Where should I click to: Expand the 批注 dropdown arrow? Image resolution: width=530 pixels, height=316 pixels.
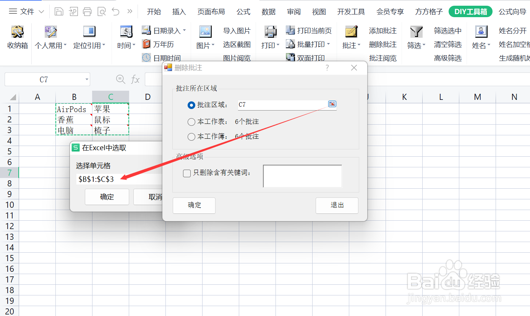pyautogui.click(x=359, y=45)
